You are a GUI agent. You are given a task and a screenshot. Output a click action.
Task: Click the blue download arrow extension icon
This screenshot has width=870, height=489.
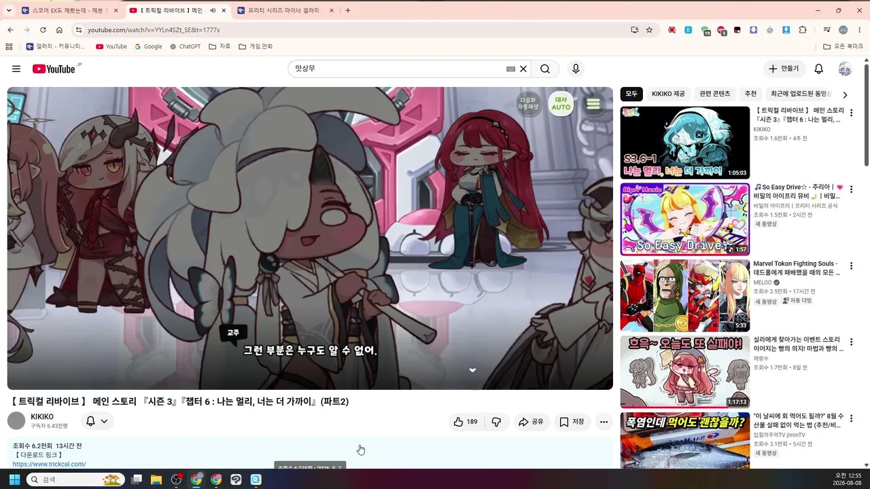(786, 30)
